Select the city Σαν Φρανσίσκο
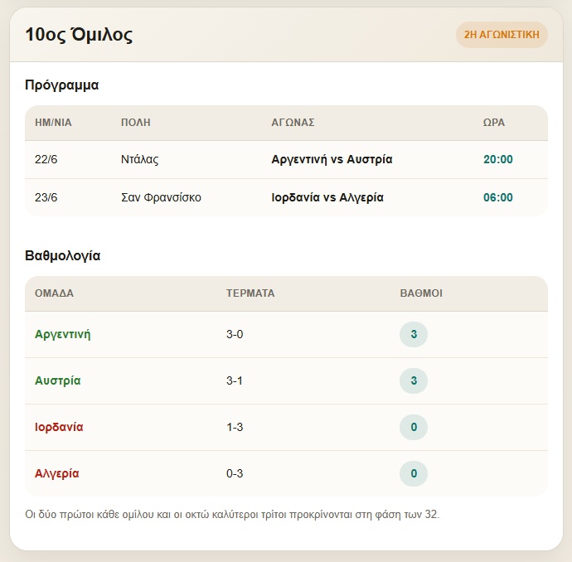 pyautogui.click(x=162, y=197)
